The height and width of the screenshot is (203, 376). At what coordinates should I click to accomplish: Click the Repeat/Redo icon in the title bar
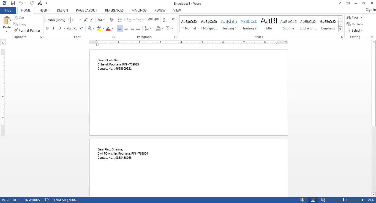pos(32,3)
